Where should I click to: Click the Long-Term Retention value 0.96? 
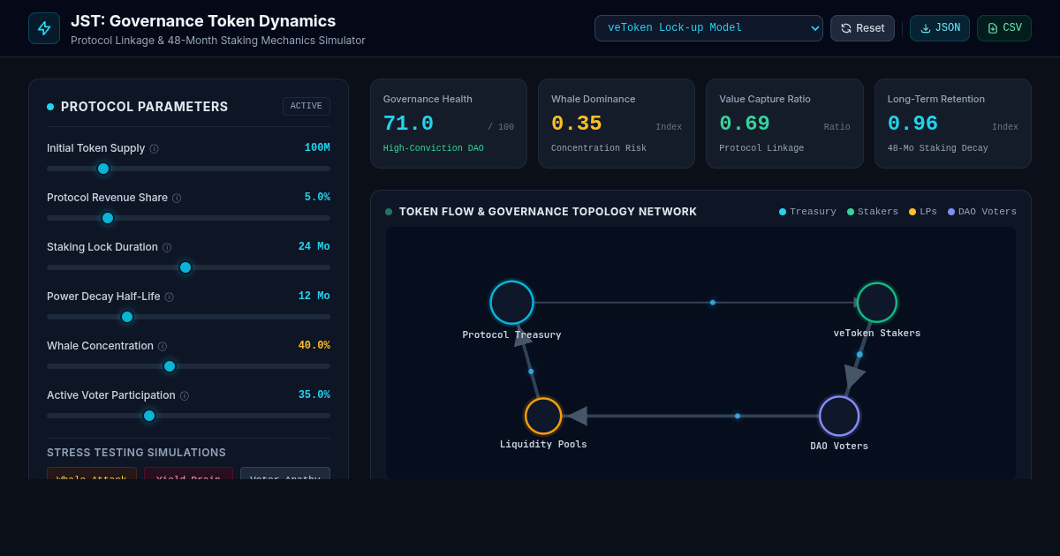[912, 124]
